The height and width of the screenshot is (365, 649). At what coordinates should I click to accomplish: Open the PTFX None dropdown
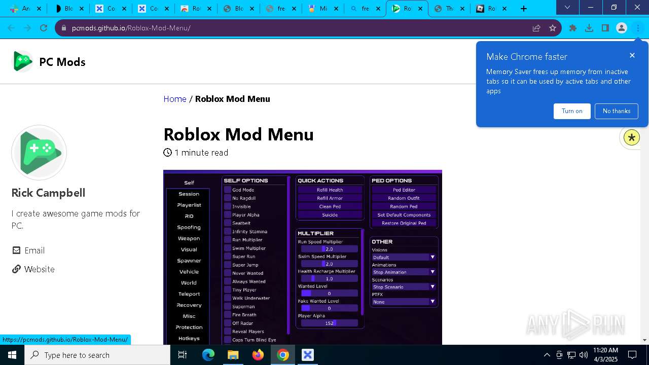click(404, 302)
